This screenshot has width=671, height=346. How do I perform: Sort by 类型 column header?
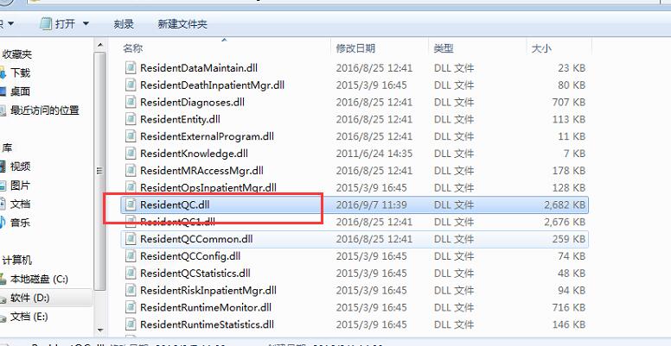[444, 48]
